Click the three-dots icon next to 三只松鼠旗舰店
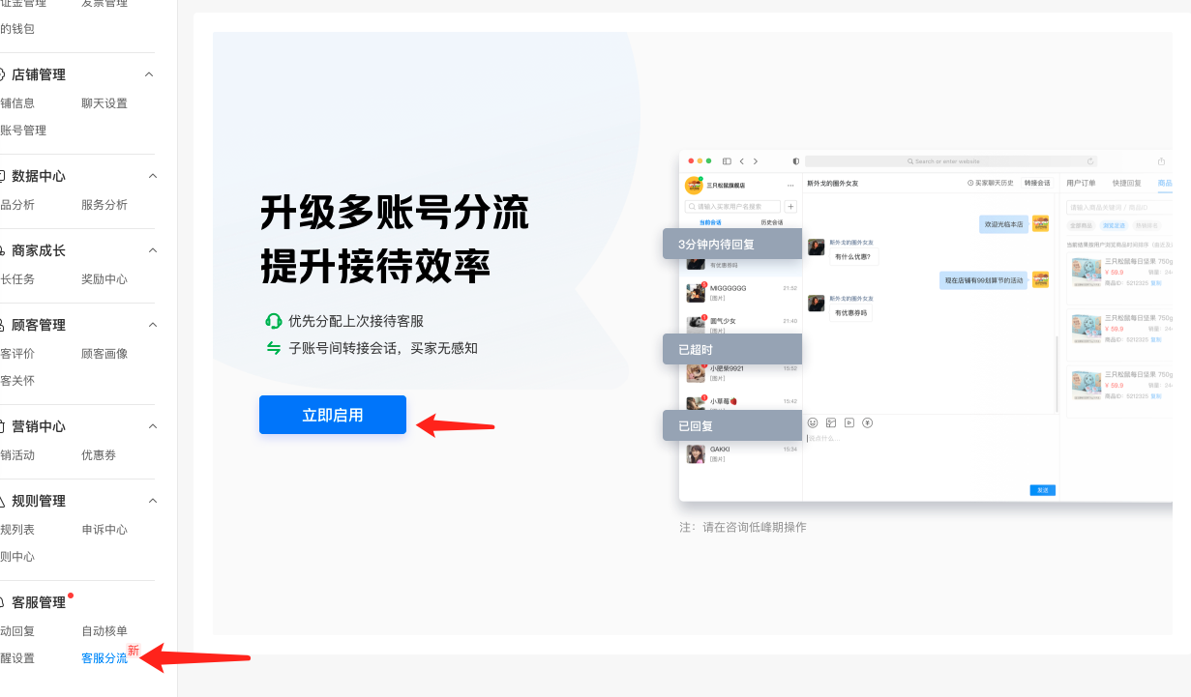Screen dimensions: 1191x697 [790, 185]
